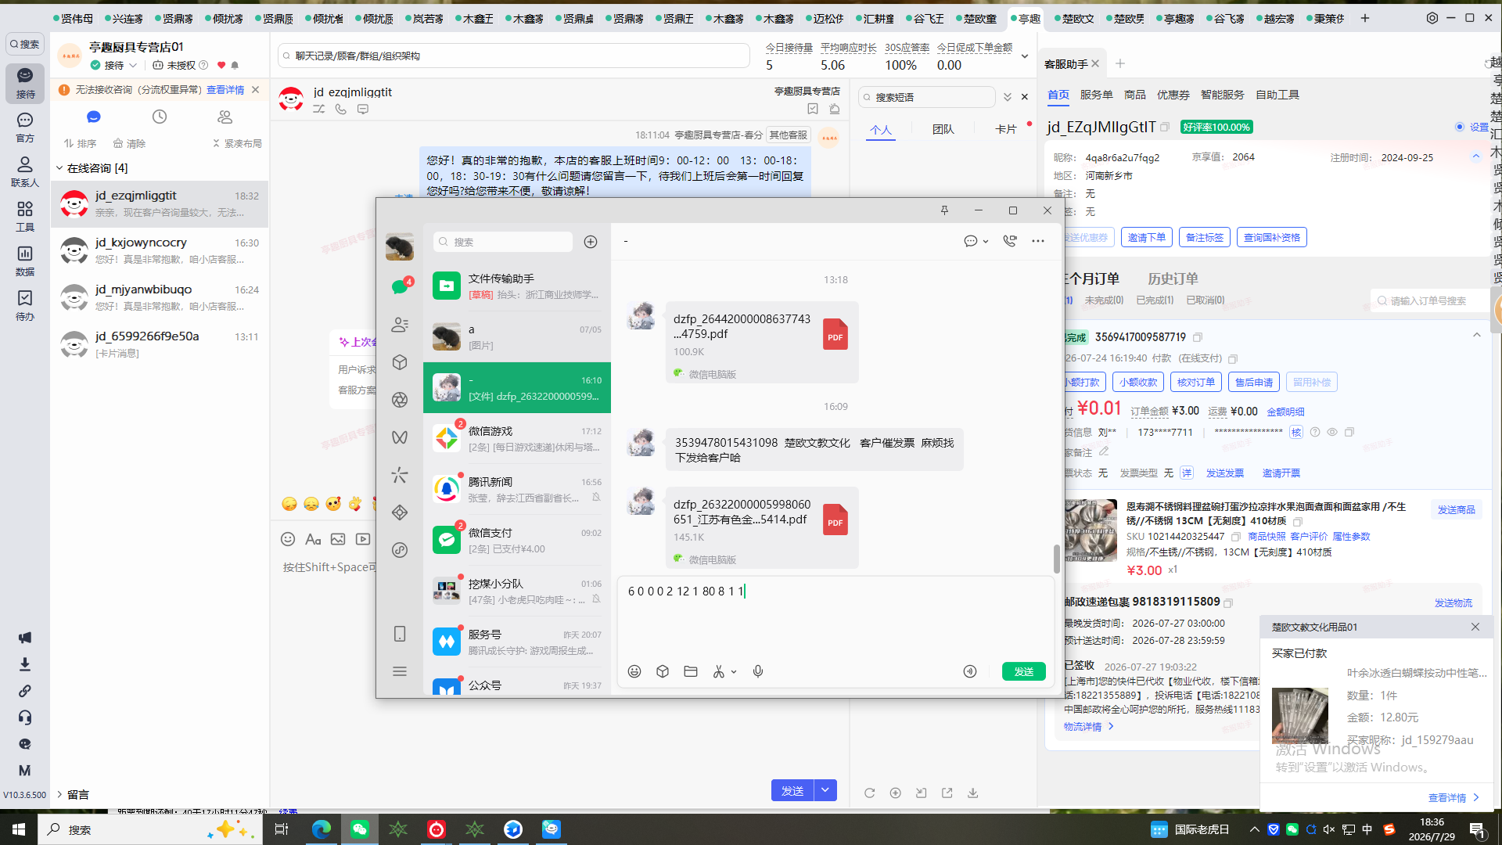Click the transfer-session icon under jd_ezqjmliggtit

[x=319, y=110]
